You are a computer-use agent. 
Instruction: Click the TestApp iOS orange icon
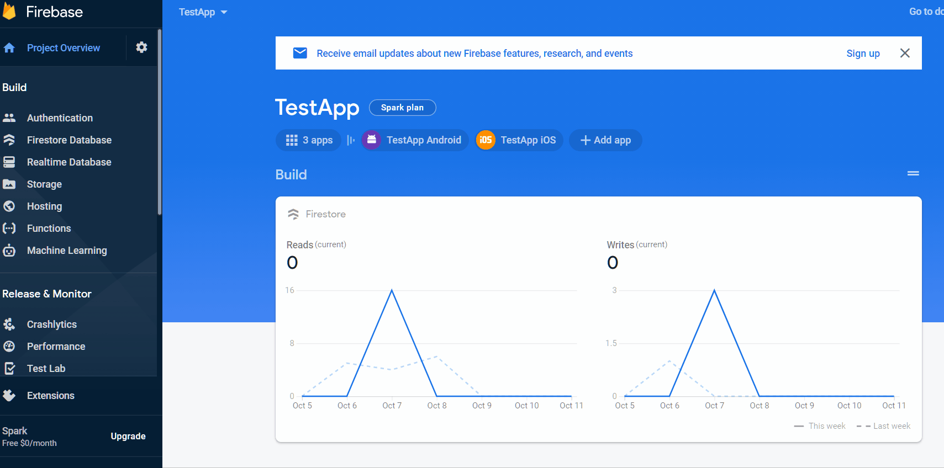486,140
